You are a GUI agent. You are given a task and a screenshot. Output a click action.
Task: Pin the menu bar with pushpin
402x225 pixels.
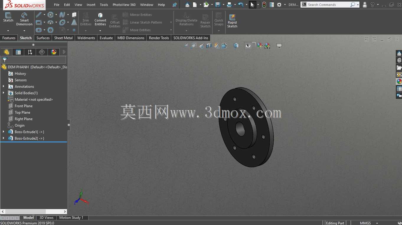(175, 5)
